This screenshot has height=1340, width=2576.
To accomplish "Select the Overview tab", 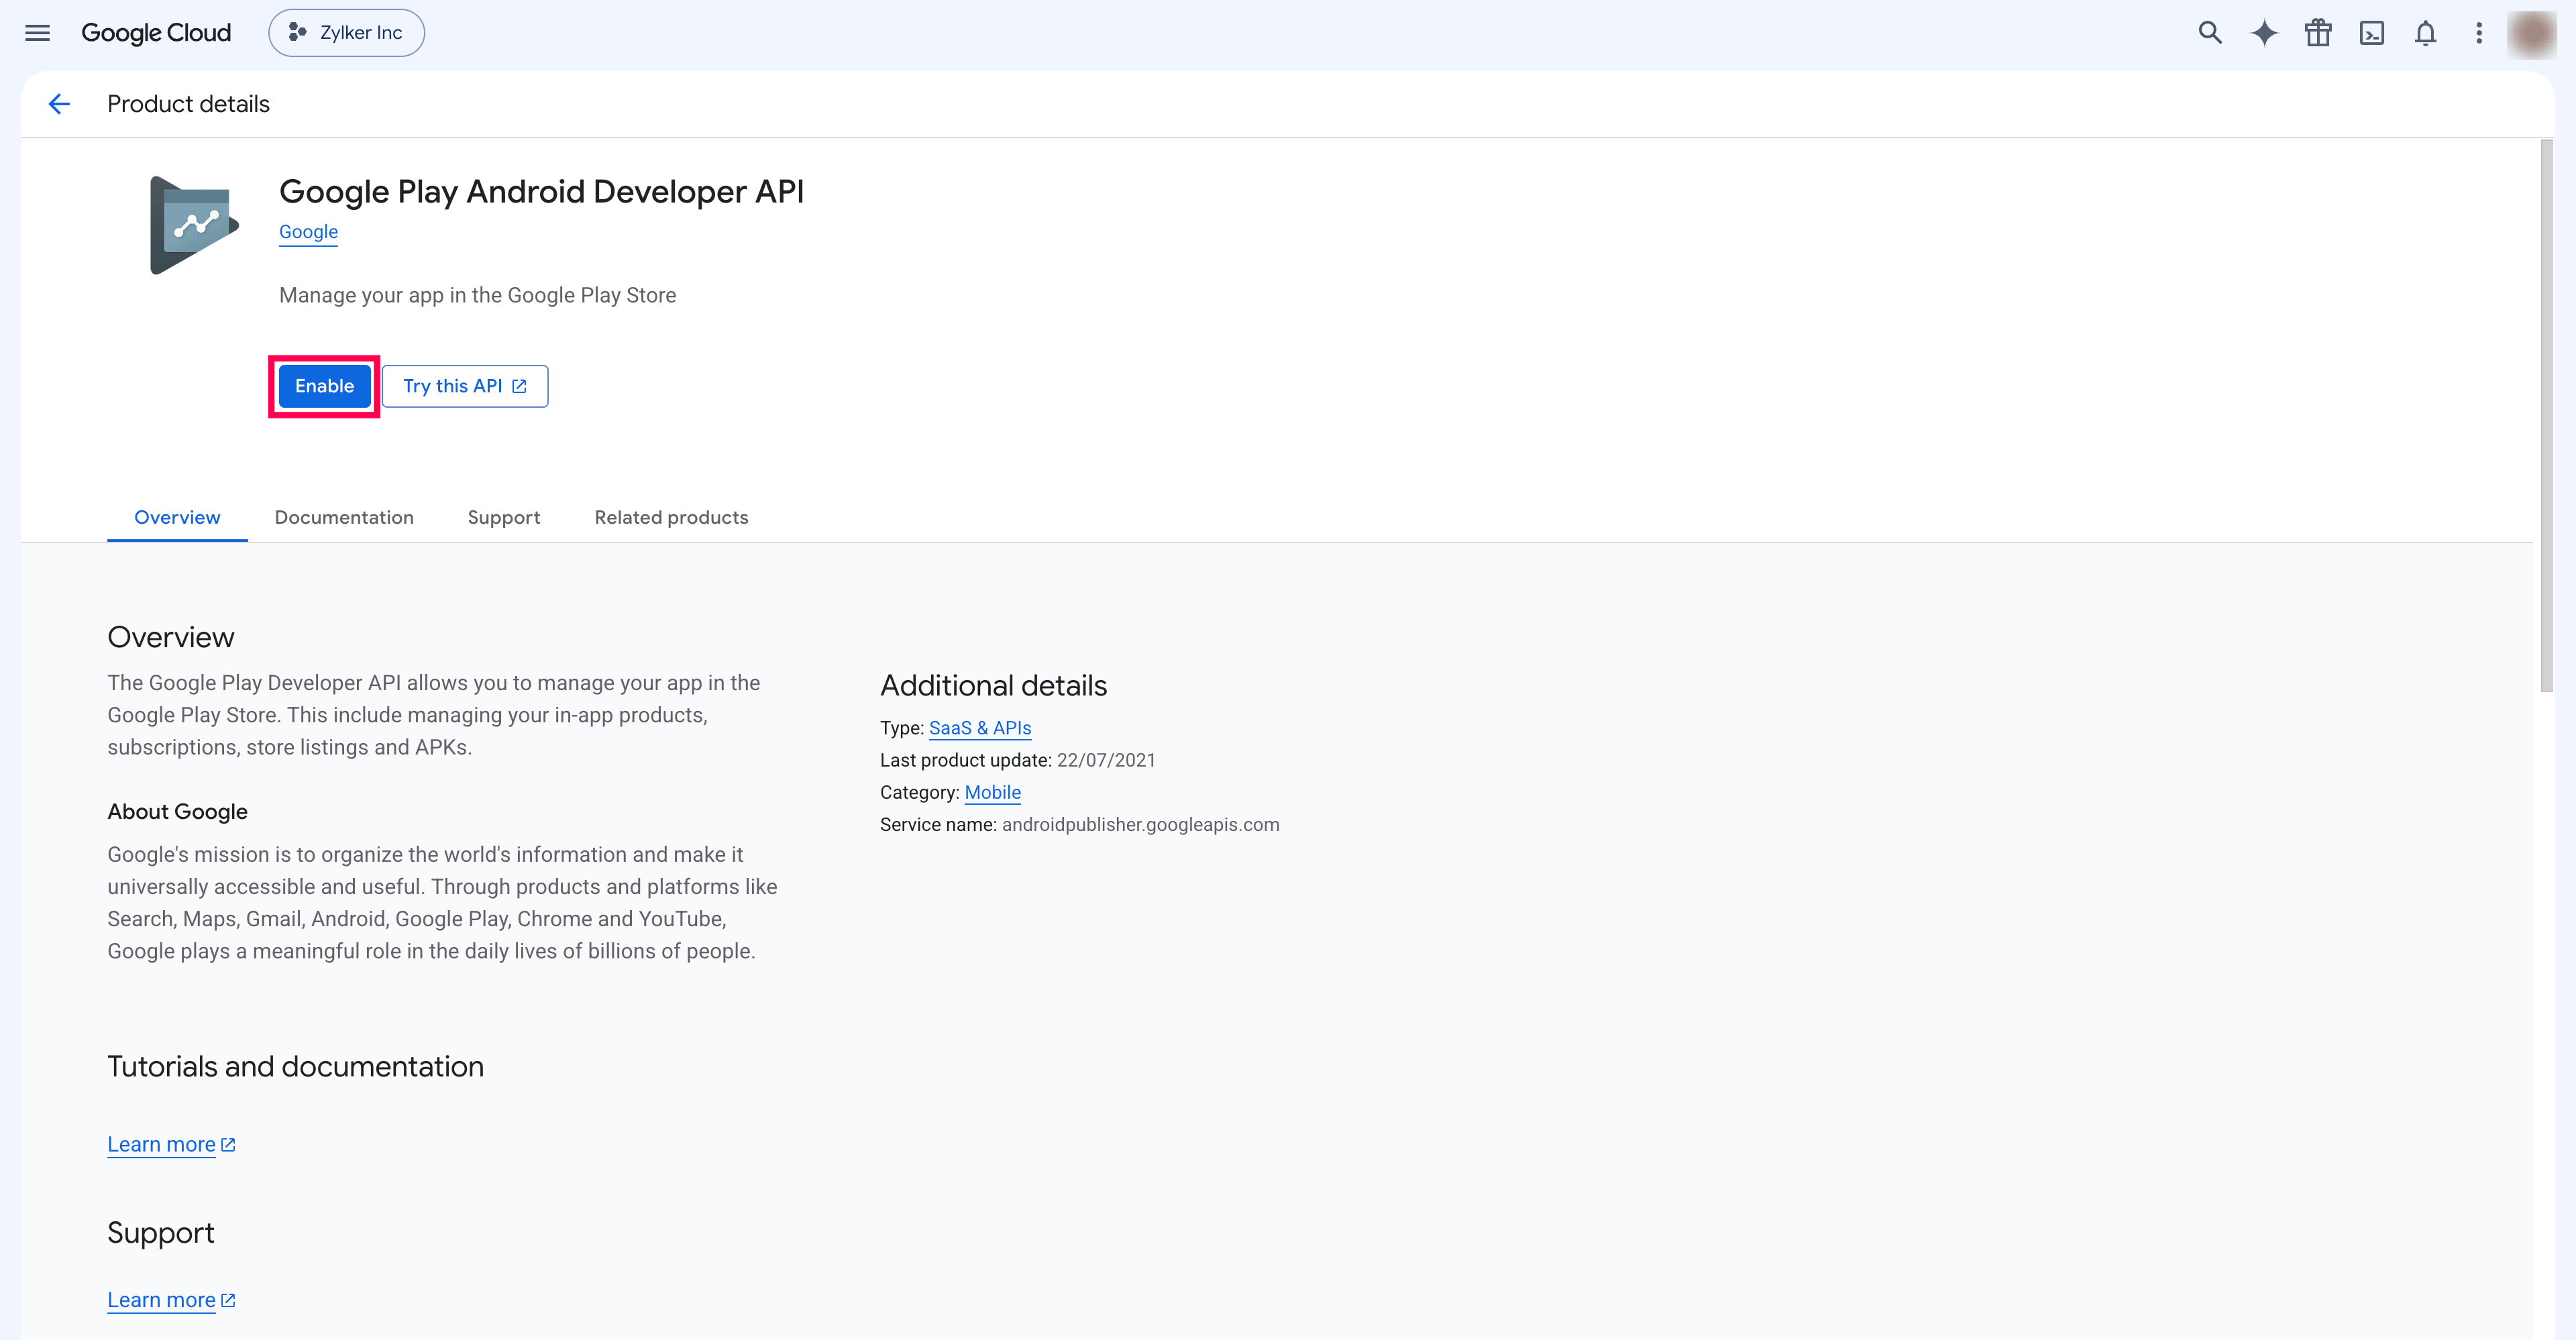I will click(x=177, y=517).
